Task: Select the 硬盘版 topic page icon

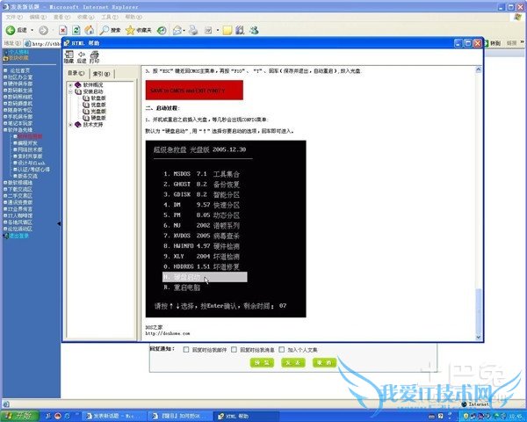Action: [x=86, y=118]
